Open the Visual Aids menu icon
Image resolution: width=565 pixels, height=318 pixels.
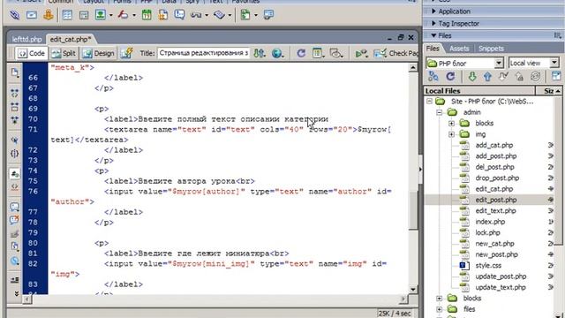click(x=335, y=53)
